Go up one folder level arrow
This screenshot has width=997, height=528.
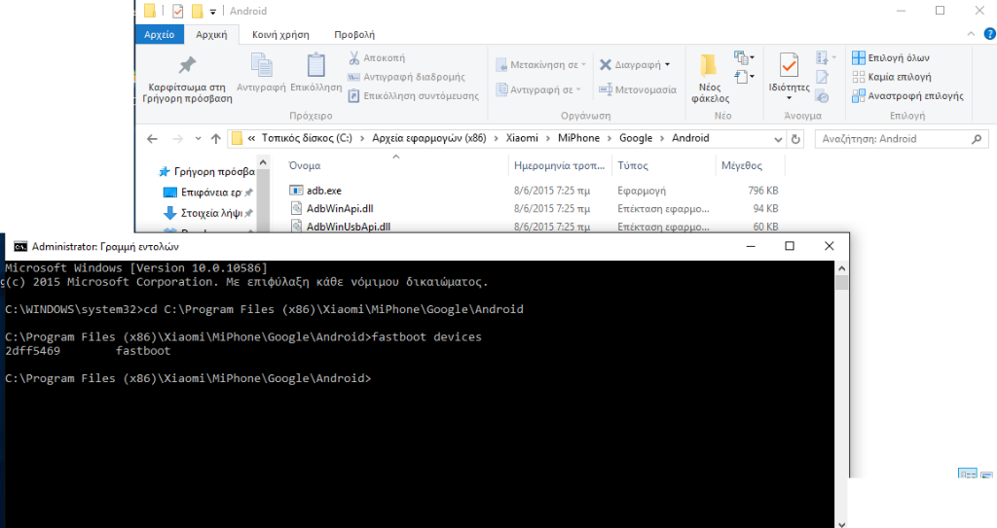tap(215, 138)
